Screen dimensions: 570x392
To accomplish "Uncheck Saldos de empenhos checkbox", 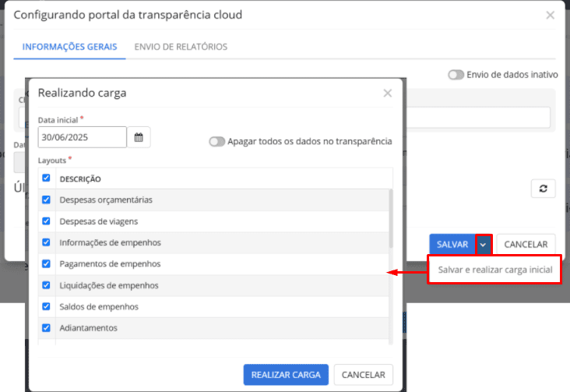I will click(x=46, y=307).
